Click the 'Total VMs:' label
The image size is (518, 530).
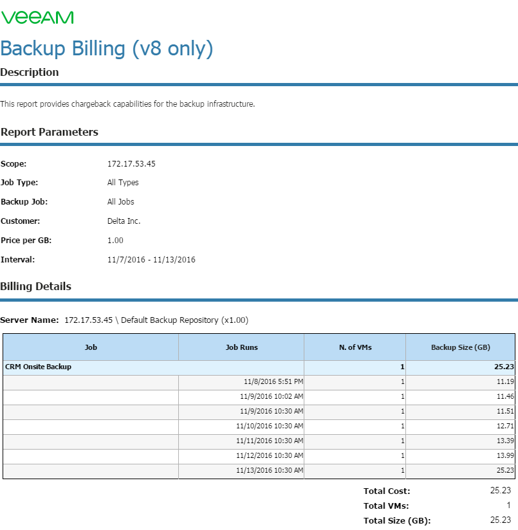click(386, 506)
